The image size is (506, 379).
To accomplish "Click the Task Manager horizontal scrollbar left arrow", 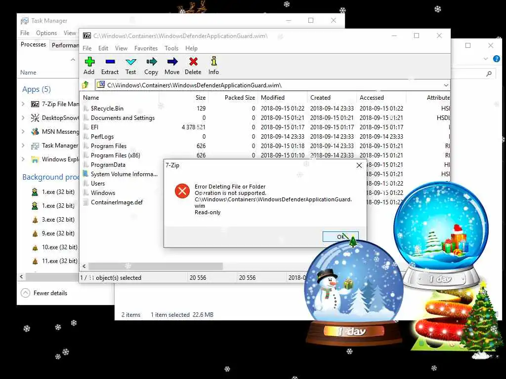I will coord(21,276).
